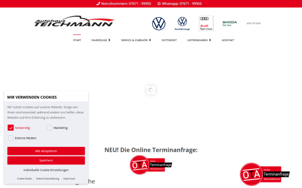Click the OTA Terminanfrage badge under heading

[x=151, y=165]
